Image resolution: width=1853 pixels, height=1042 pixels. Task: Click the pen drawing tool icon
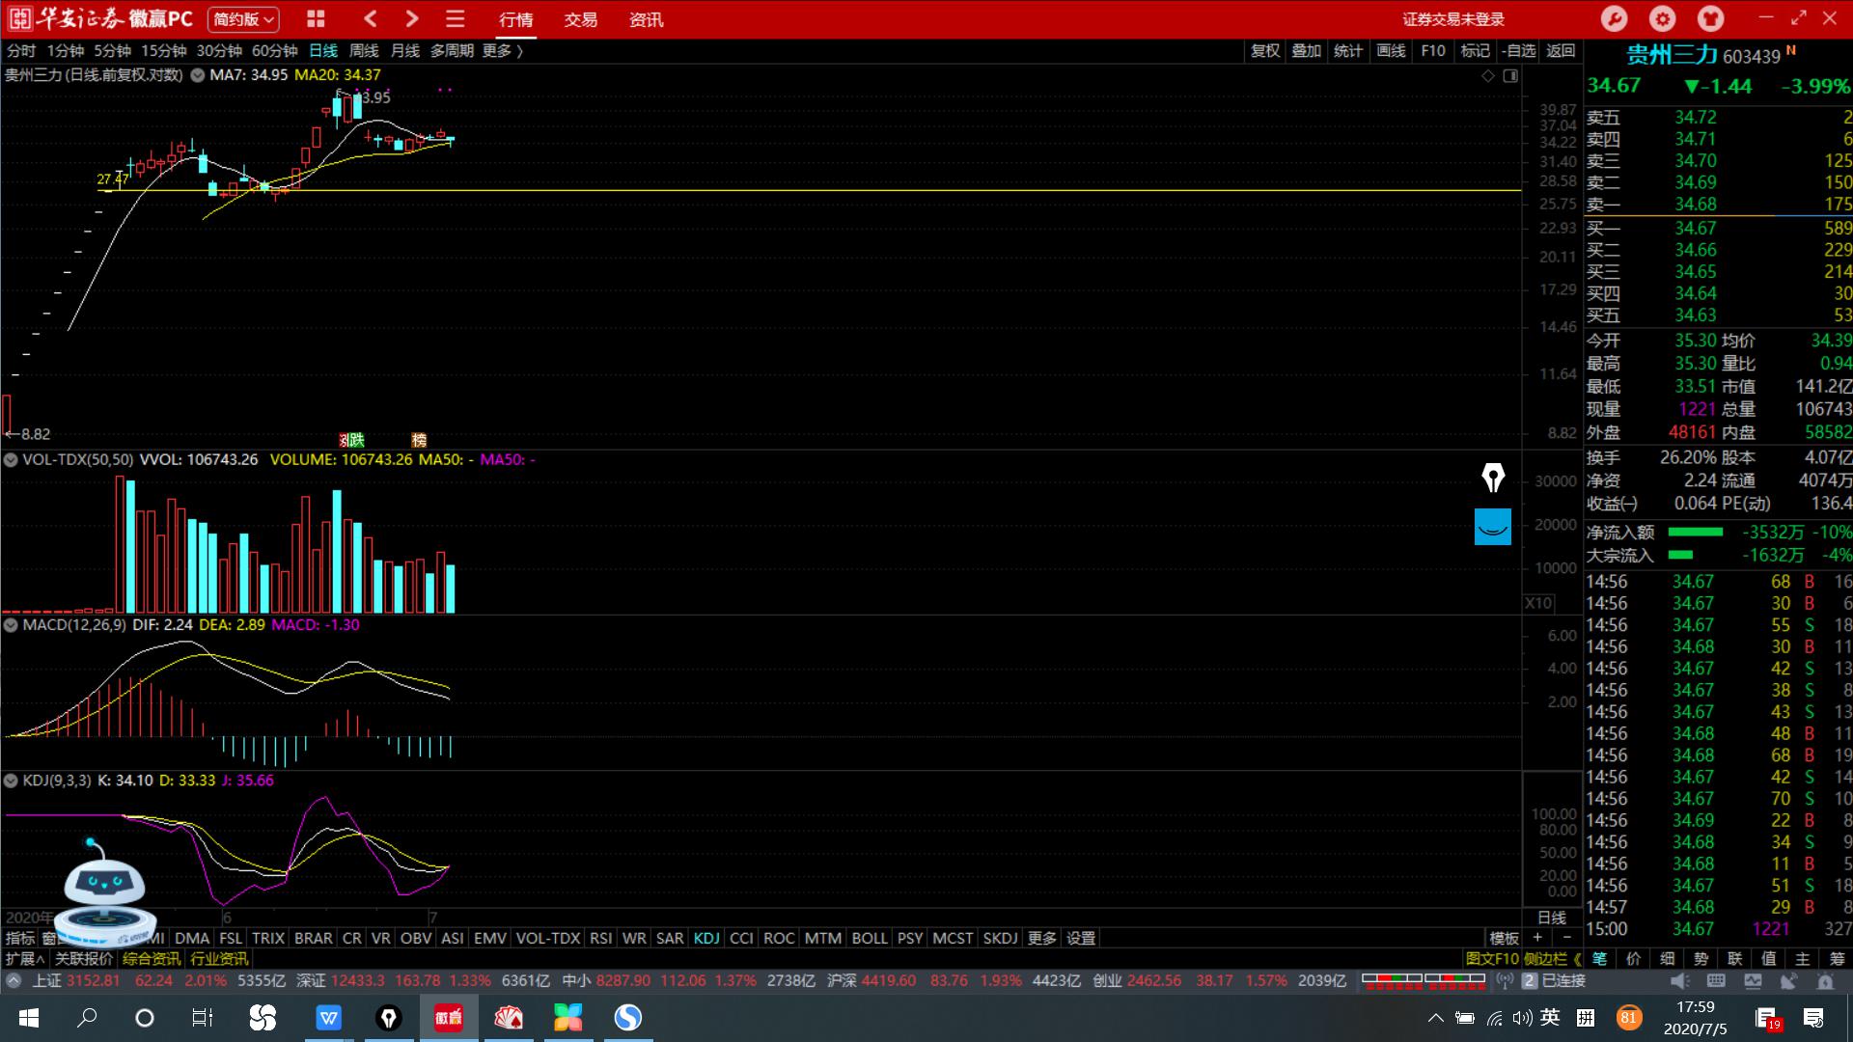1492,478
